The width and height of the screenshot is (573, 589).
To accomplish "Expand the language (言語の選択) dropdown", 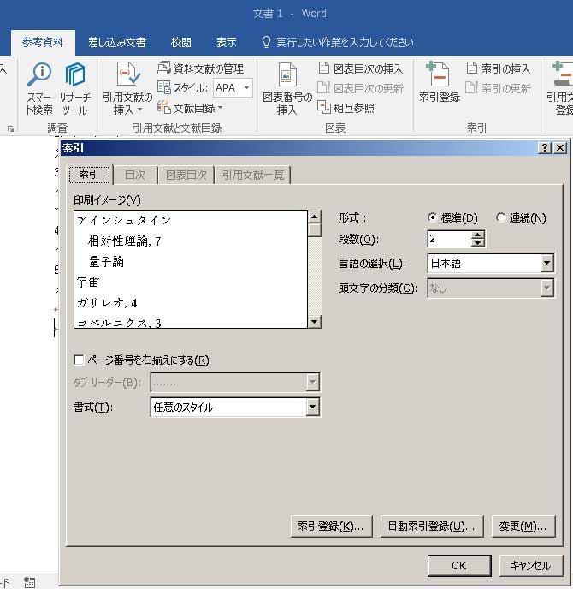I will coord(547,264).
